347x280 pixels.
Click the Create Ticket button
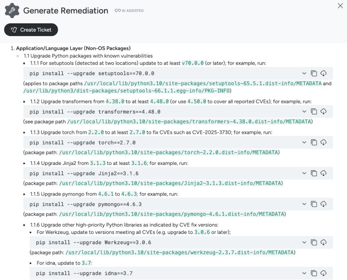[30, 30]
